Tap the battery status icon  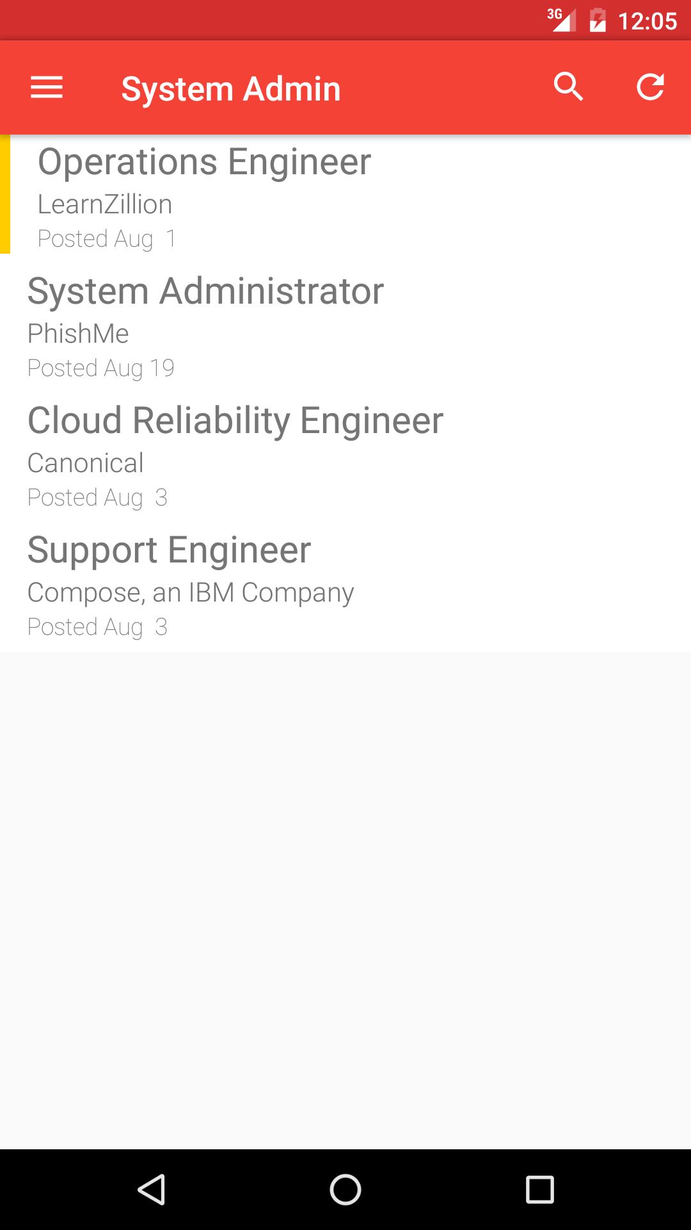598,20
